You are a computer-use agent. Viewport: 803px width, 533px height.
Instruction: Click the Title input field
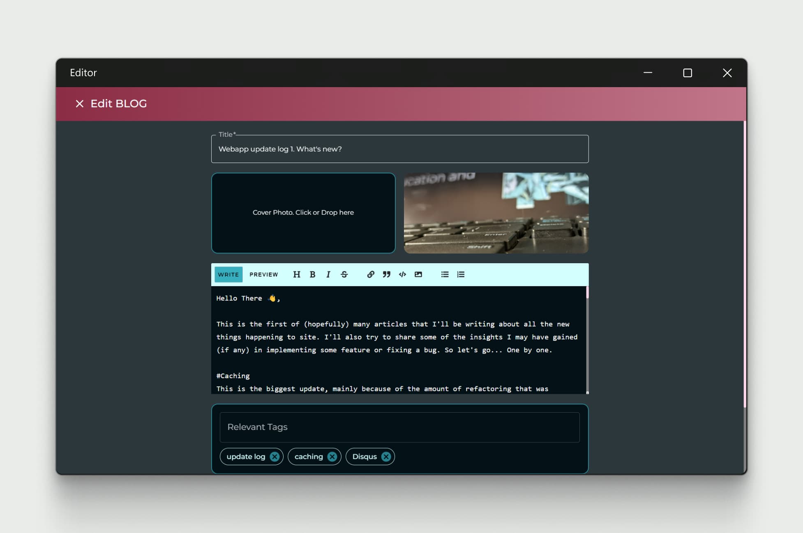point(400,149)
